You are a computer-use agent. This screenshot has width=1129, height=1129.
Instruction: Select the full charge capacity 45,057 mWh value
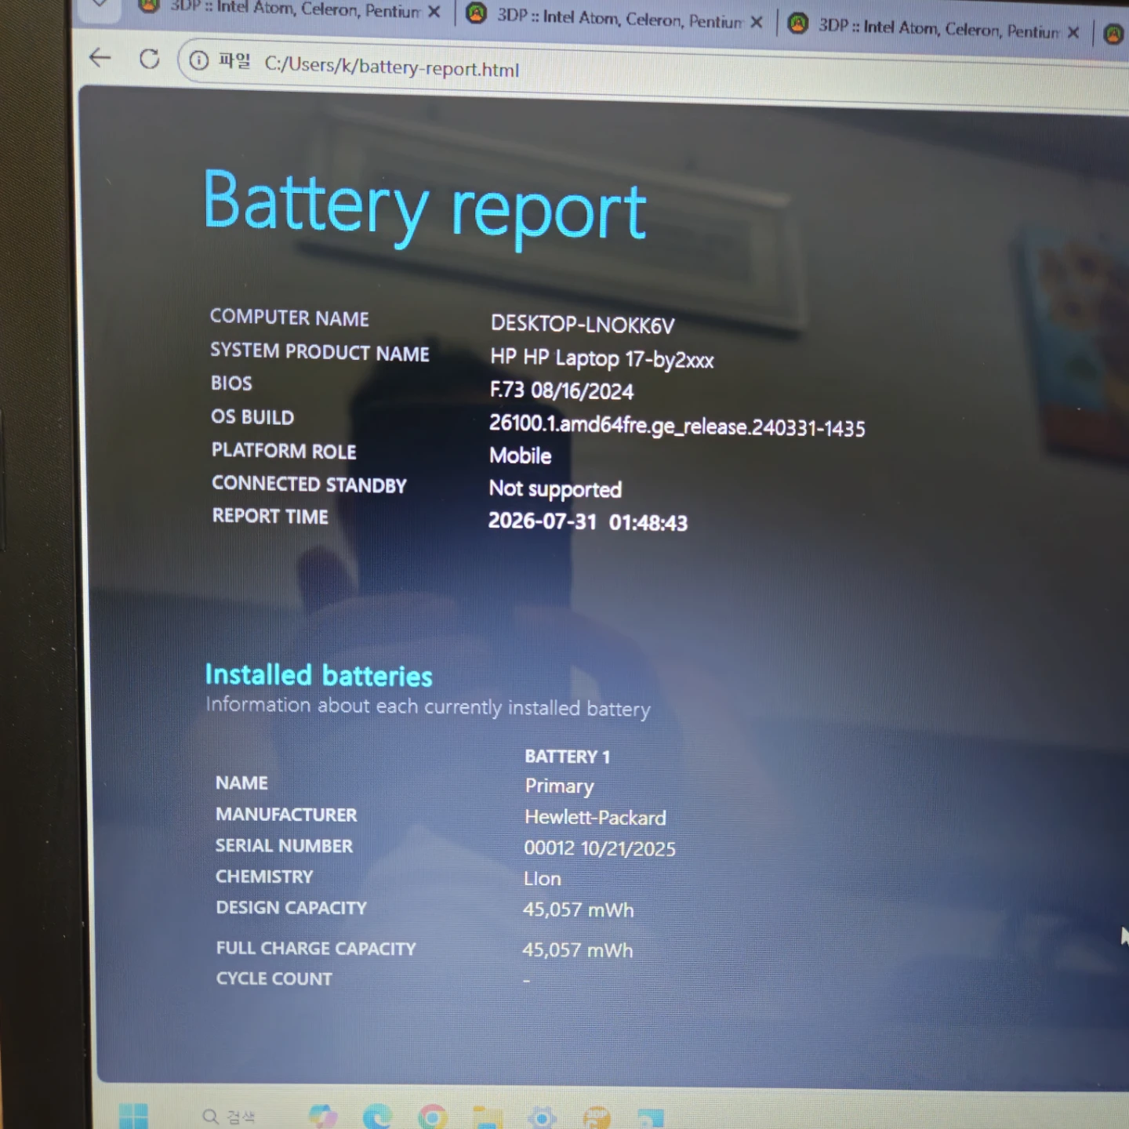tap(578, 950)
